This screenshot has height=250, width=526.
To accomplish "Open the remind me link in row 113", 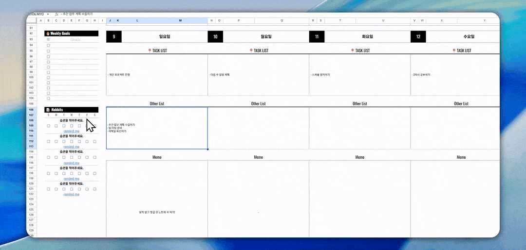I will [x=72, y=147].
